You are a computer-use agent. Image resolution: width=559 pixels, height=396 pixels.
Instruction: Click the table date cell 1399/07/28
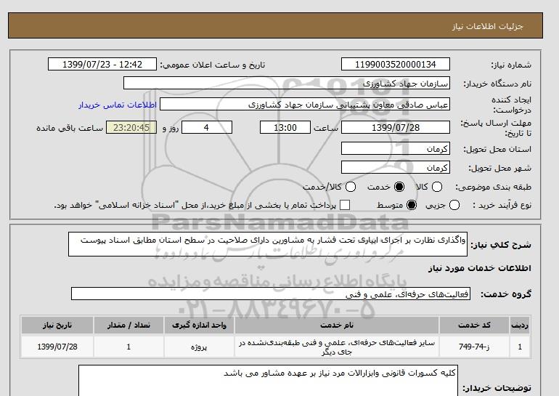tap(57, 347)
